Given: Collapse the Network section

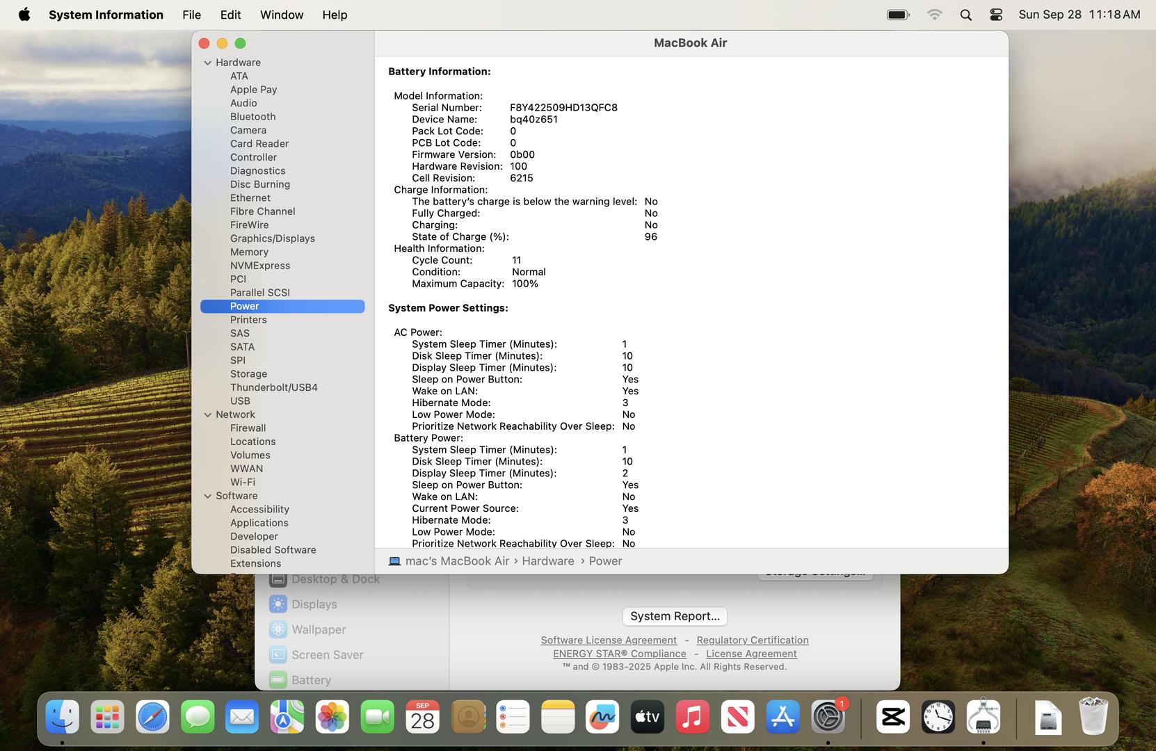Looking at the screenshot, I should [x=207, y=414].
